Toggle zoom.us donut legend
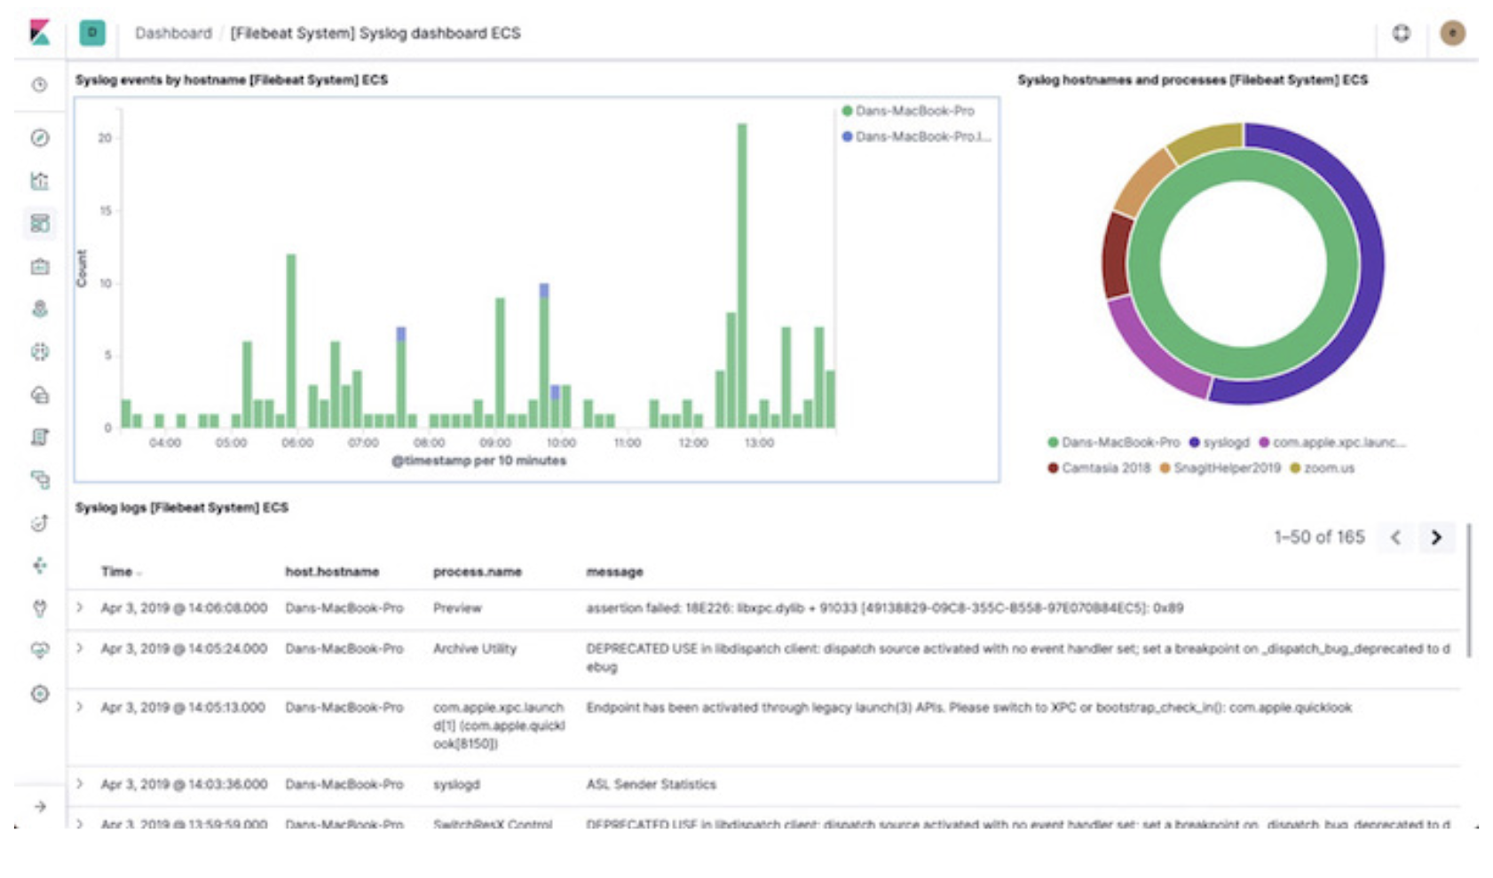 coord(1322,467)
